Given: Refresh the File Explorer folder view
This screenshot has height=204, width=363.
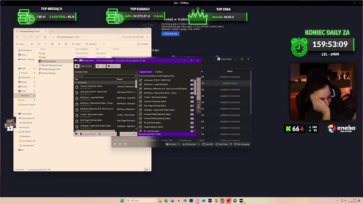Looking at the screenshot, I should click(37, 37).
